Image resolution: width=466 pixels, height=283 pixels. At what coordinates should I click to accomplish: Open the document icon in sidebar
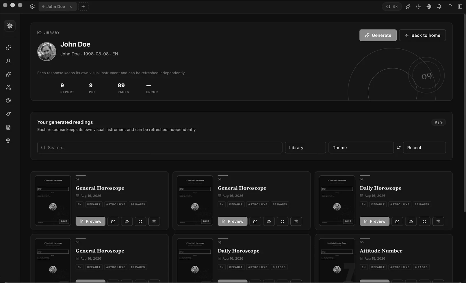pos(8,127)
